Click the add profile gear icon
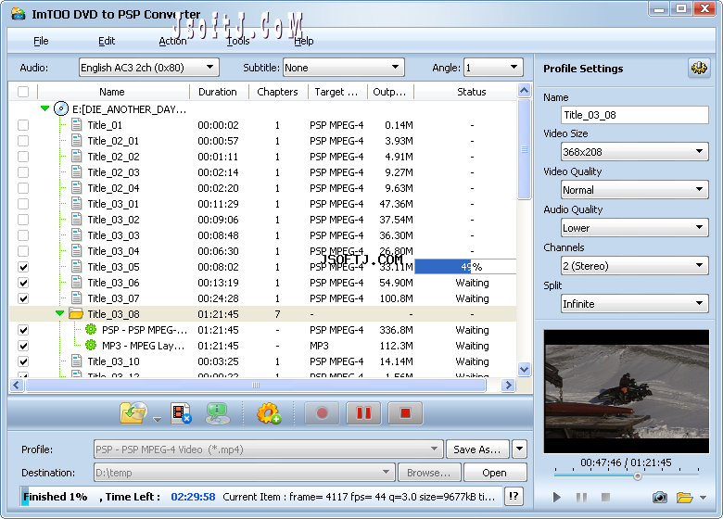This screenshot has width=723, height=519. click(269, 413)
